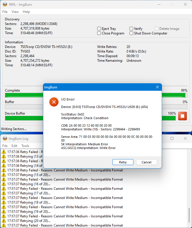
Task: Click Information size '4,707,254,272 bytes'
Action: (x=35, y=61)
